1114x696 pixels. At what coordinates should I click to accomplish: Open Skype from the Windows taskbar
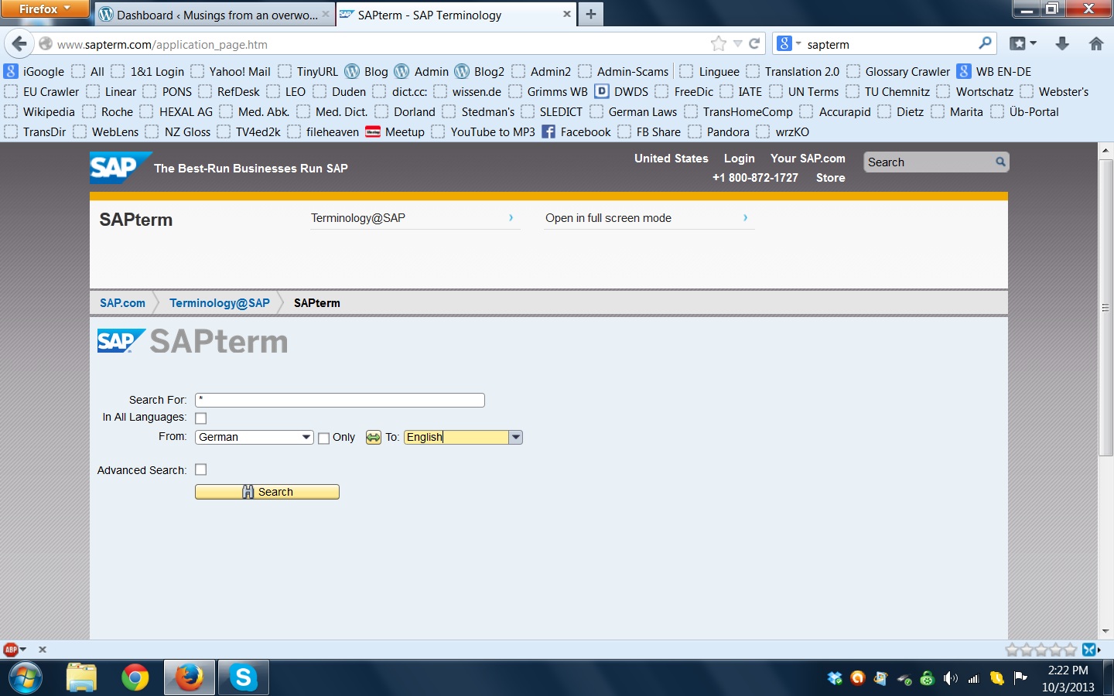(243, 677)
